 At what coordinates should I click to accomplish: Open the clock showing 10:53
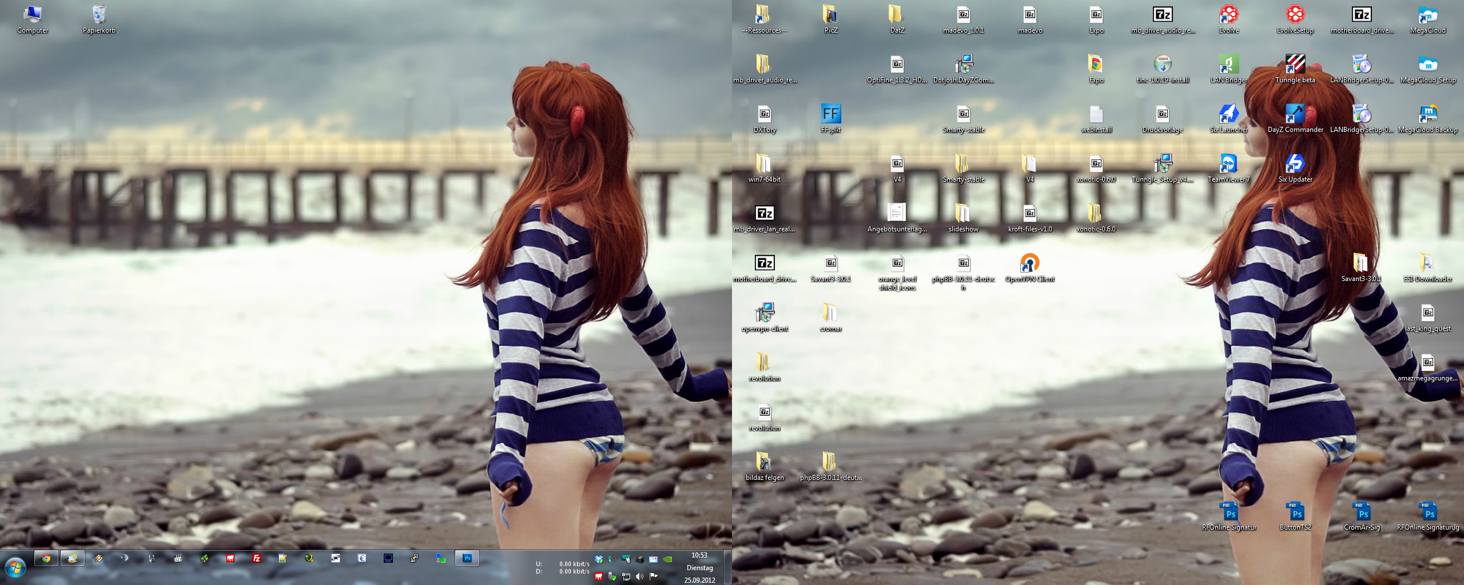pyautogui.click(x=699, y=567)
